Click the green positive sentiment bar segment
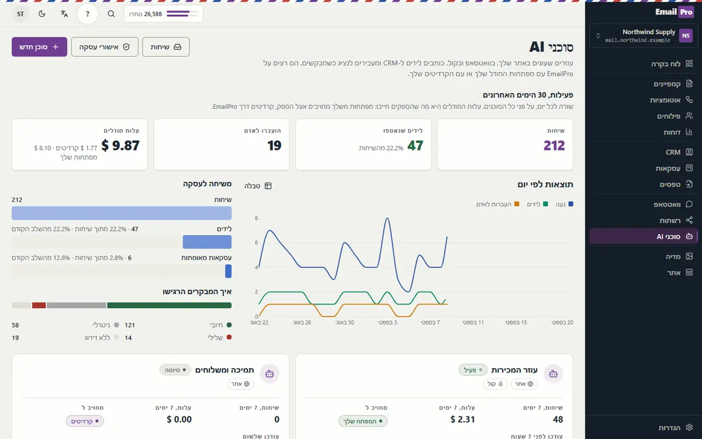 170,306
